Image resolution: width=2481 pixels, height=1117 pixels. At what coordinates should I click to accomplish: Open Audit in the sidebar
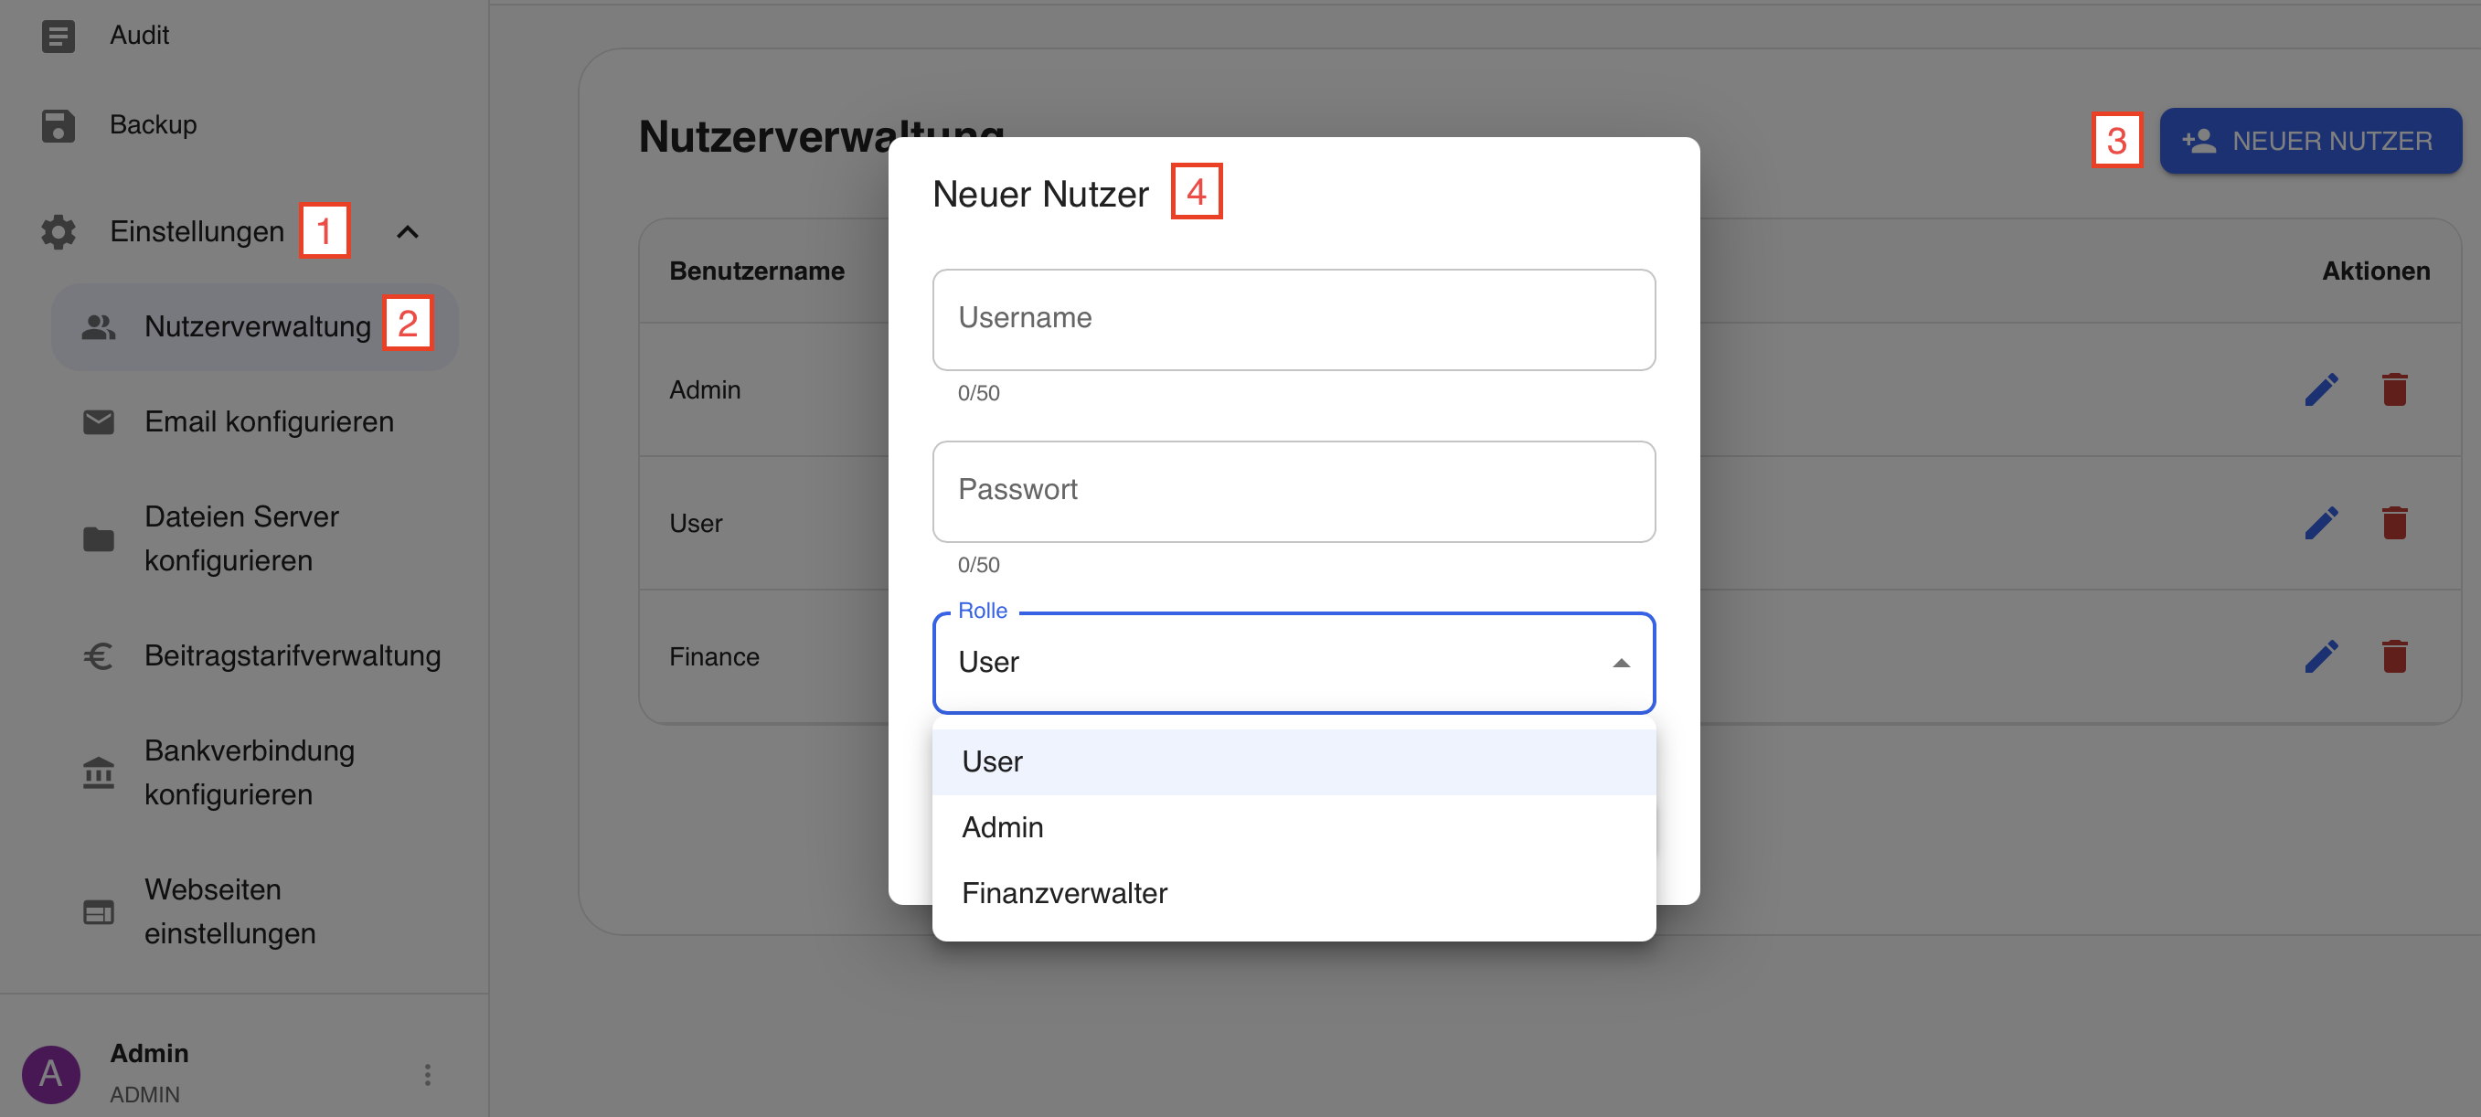(140, 36)
